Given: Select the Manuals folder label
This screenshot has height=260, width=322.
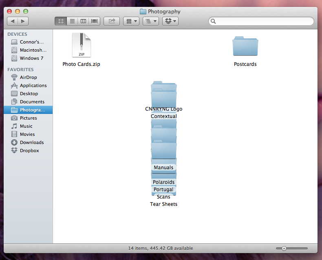Looking at the screenshot, I should pos(164,168).
